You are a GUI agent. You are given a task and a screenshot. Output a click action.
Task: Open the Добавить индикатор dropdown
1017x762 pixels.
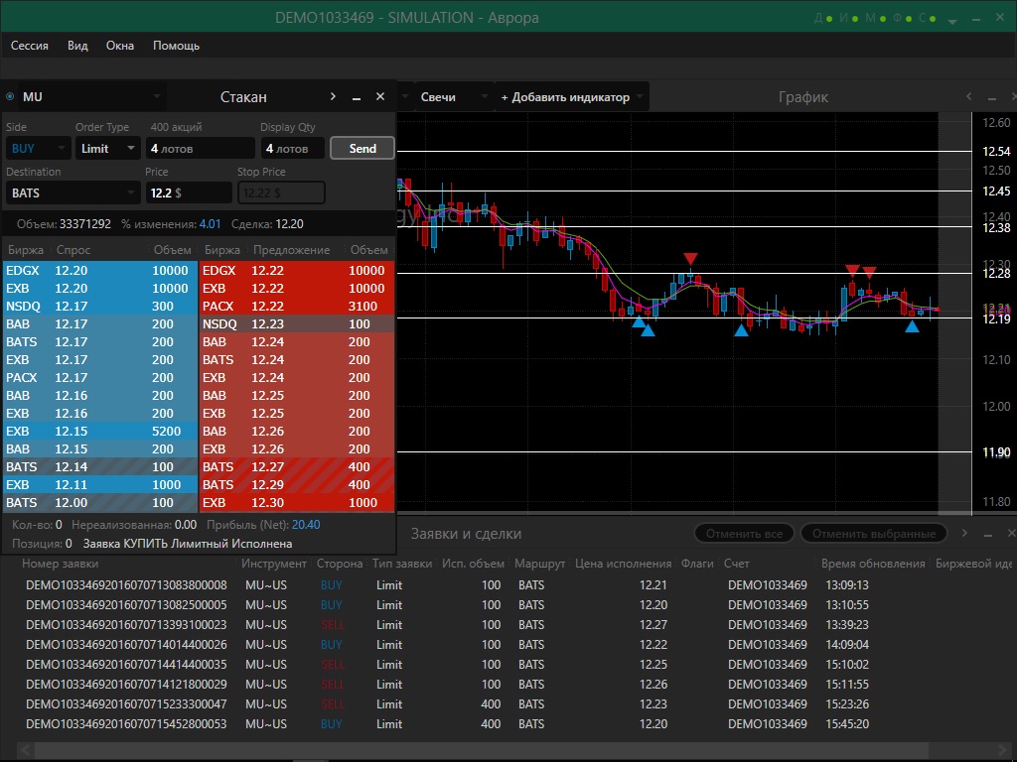click(571, 97)
